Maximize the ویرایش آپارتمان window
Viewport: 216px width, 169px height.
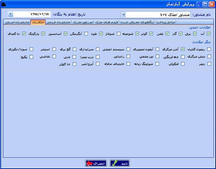pyautogui.click(x=205, y=5)
